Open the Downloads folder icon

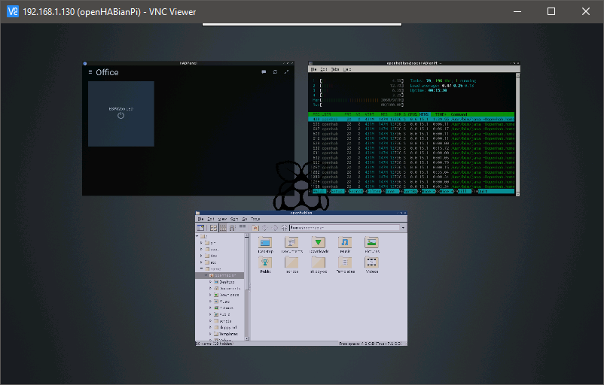pos(319,242)
